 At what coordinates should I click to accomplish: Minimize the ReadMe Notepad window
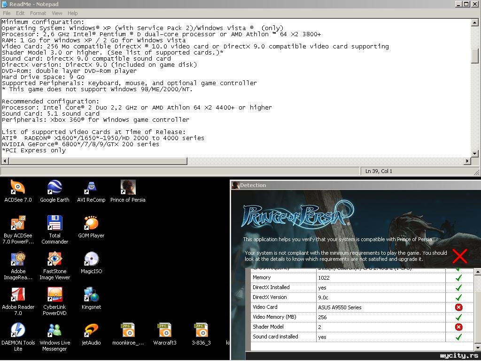point(459,4)
